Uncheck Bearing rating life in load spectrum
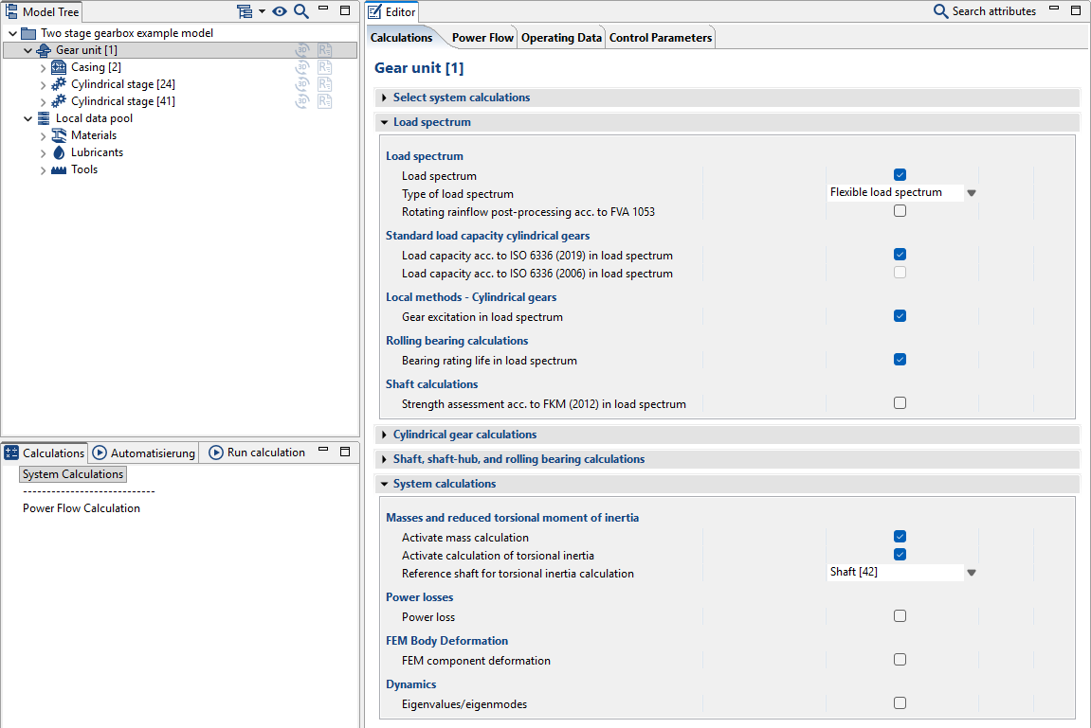Image resolution: width=1091 pixels, height=728 pixels. click(x=900, y=360)
